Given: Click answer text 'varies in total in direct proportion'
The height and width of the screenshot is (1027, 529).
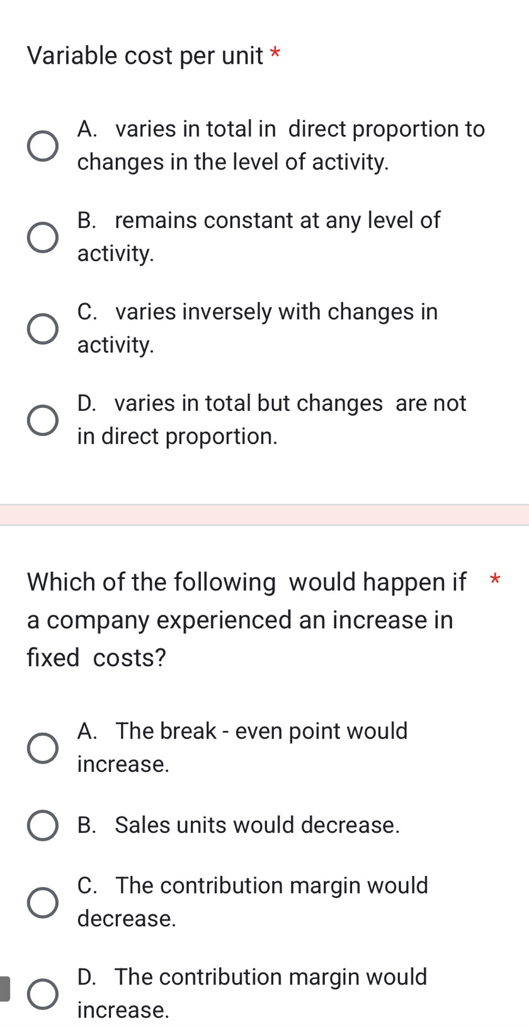Looking at the screenshot, I should click(x=280, y=145).
